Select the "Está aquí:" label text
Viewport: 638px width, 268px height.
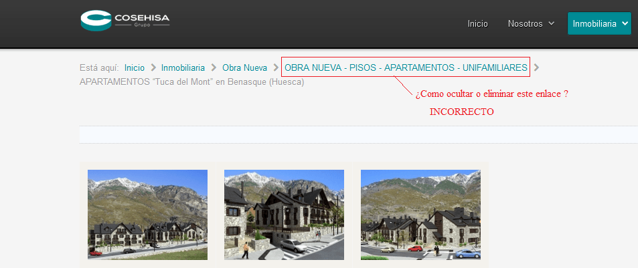click(99, 68)
